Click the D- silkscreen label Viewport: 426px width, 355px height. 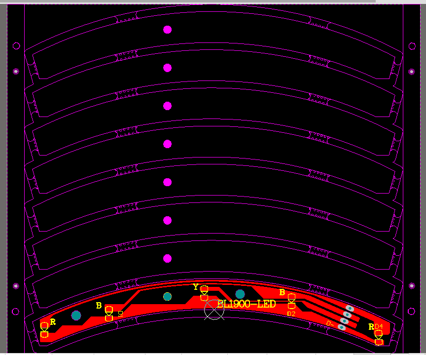pyautogui.click(x=330, y=324)
